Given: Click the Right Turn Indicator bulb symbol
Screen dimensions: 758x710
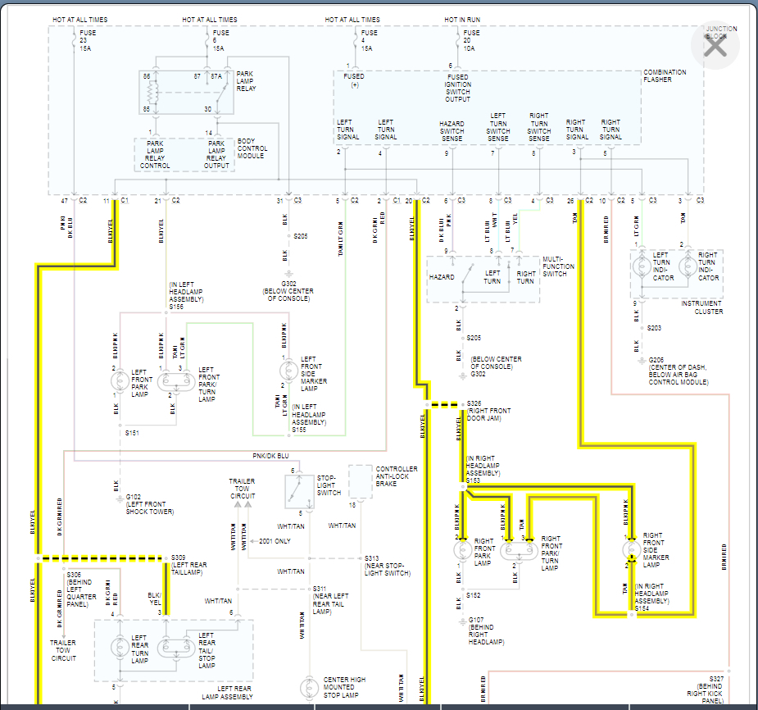Looking at the screenshot, I should [x=688, y=266].
